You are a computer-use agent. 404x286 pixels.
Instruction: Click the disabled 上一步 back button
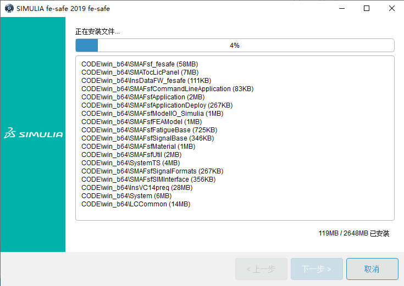(261, 269)
